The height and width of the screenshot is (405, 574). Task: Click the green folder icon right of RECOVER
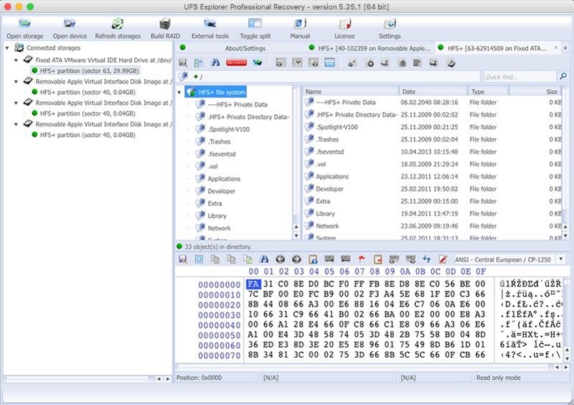[258, 62]
